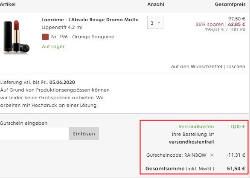The image size is (250, 178).
Task: Click the Auf den Wunschzettel link
Action: [x=196, y=66]
